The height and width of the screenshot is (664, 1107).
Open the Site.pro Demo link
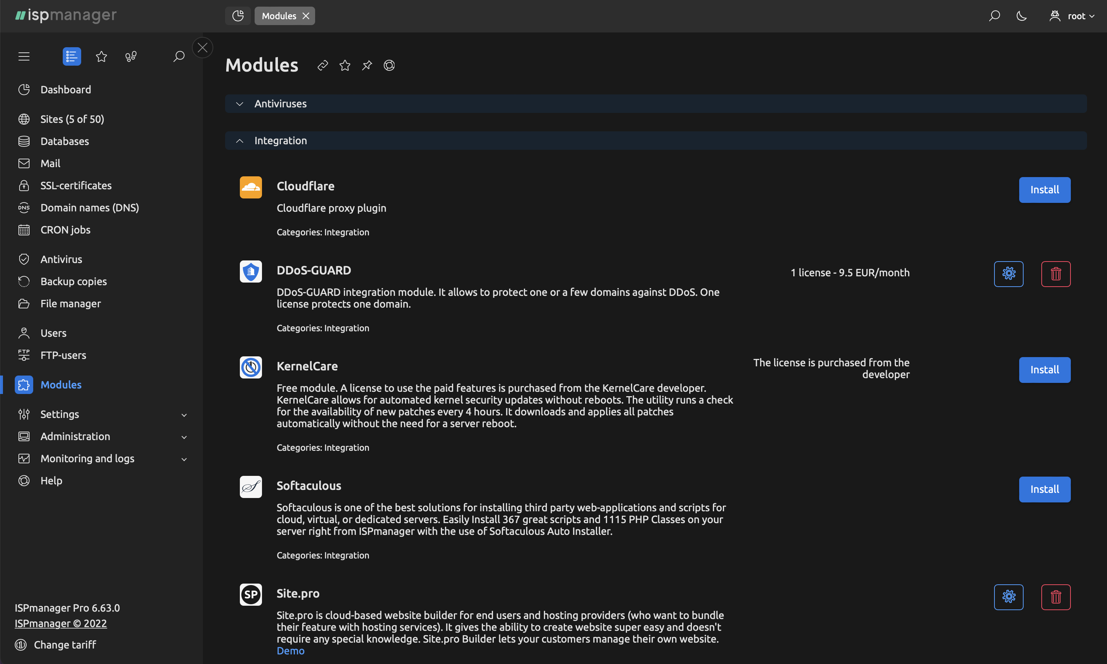pos(290,651)
